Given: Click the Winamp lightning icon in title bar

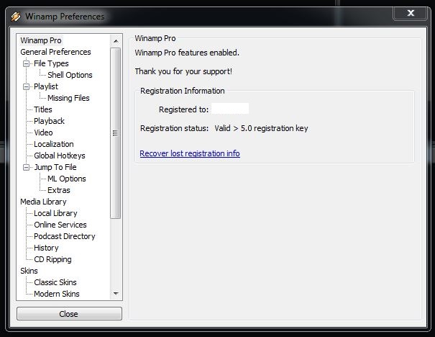Looking at the screenshot, I should click(x=16, y=17).
